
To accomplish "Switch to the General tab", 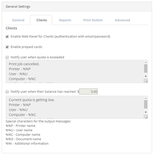I will 18,20.
